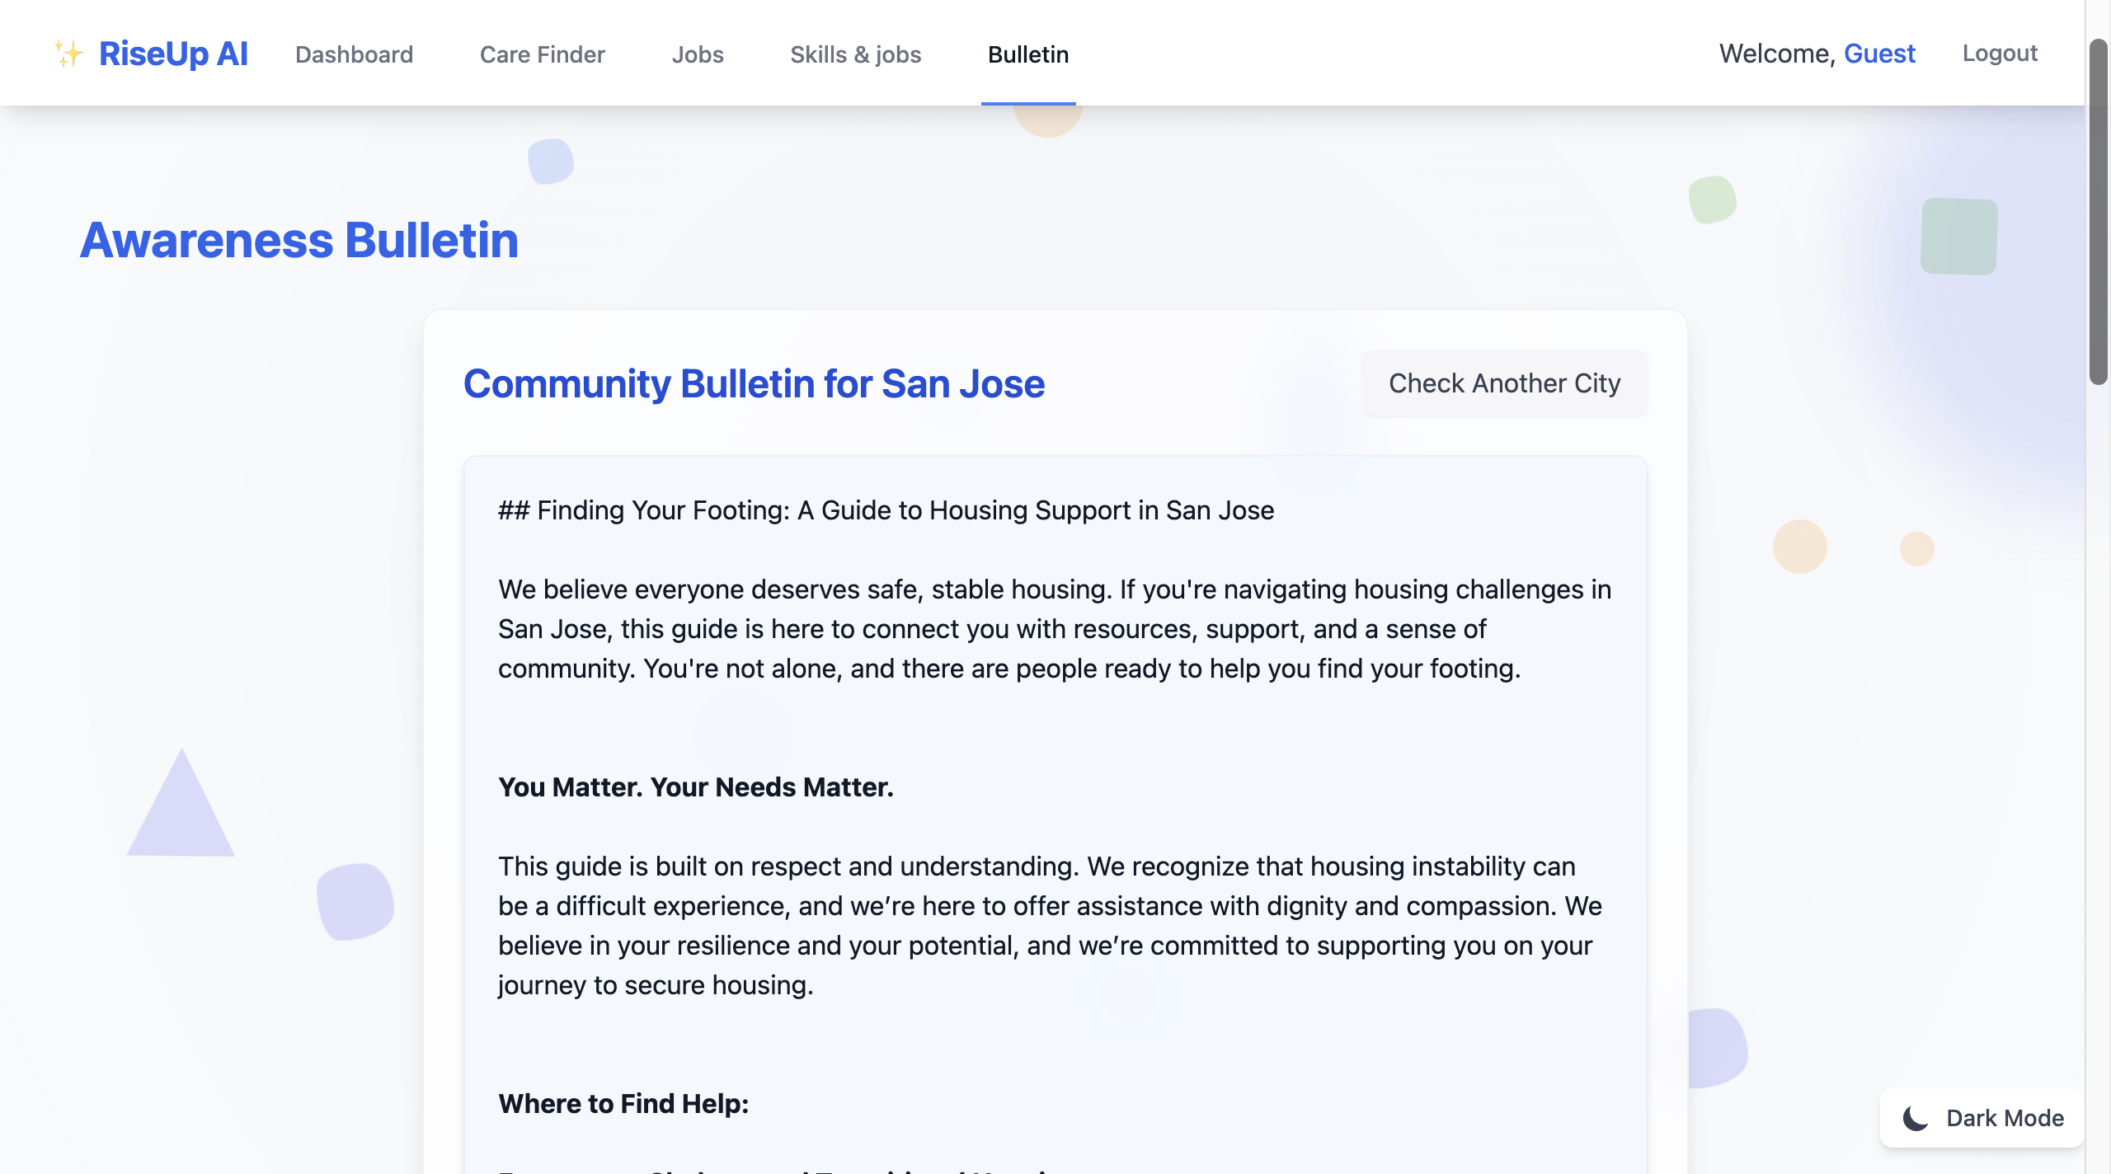Click the 'Where to Find Help:' heading
Viewport: 2111px width, 1174px height.
tap(623, 1104)
